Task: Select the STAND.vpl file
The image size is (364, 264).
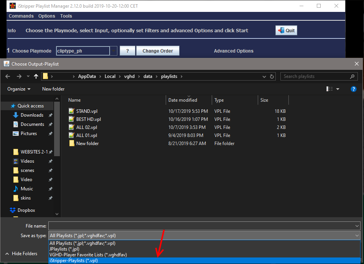Action: 84,111
